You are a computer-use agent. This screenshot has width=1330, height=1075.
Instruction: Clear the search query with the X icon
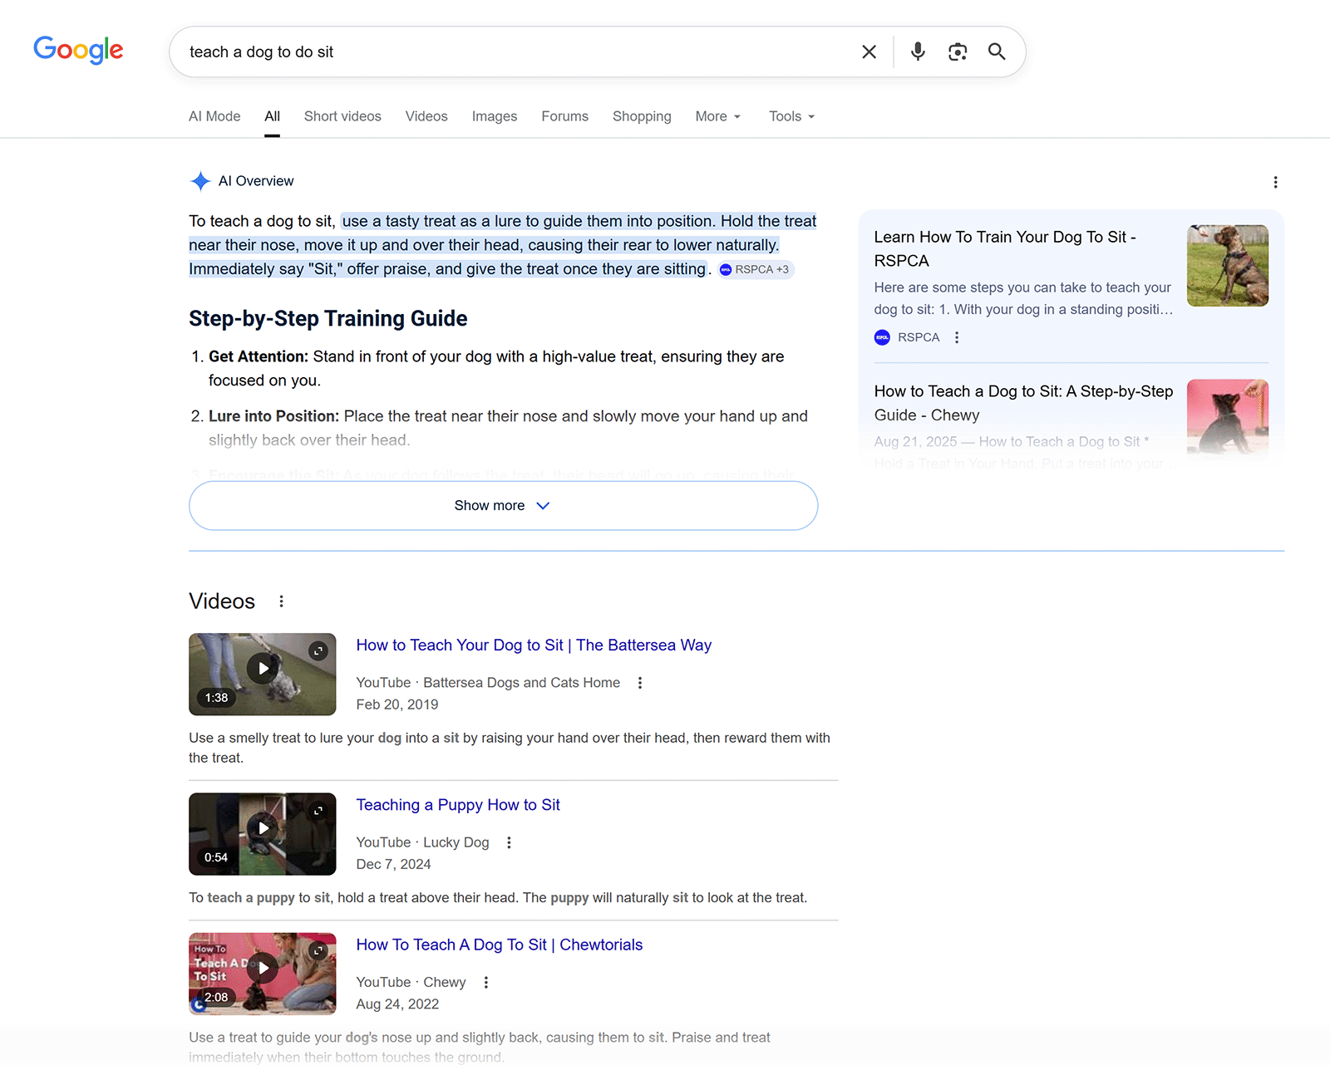click(868, 52)
